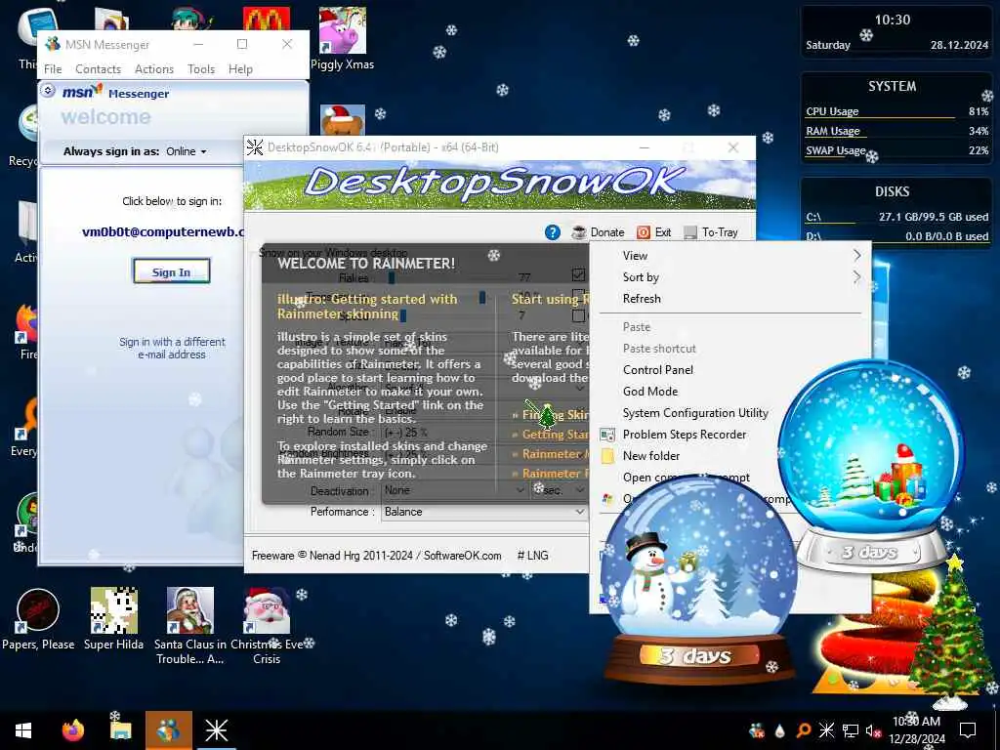Open File Explorer from the taskbar
The image size is (1000, 750).
click(120, 730)
